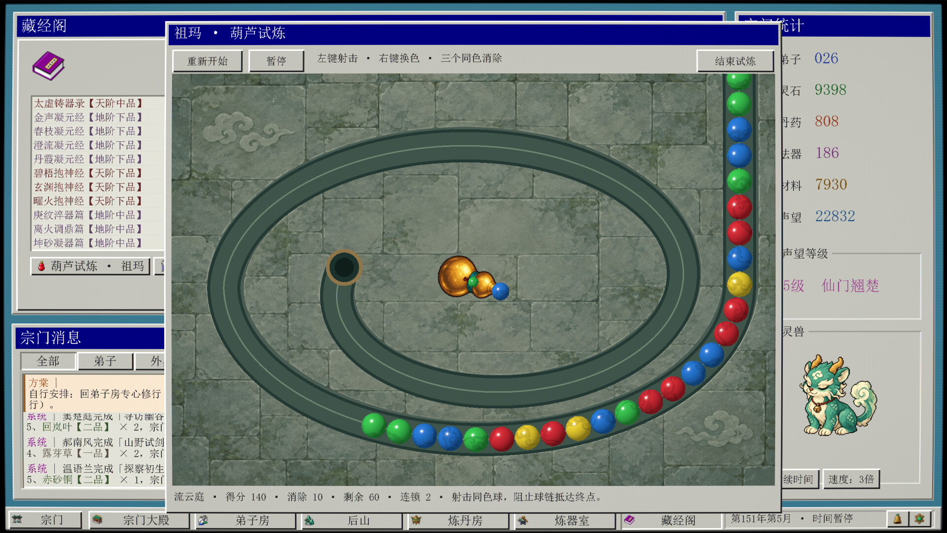This screenshot has width=947, height=533.
Task: Click the bell icon in the bottom bar
Action: pos(897,519)
